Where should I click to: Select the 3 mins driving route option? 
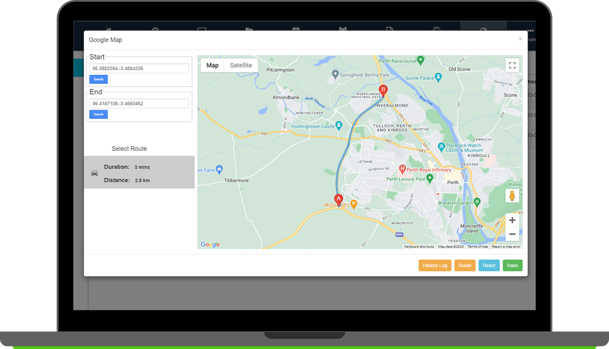[x=139, y=172]
